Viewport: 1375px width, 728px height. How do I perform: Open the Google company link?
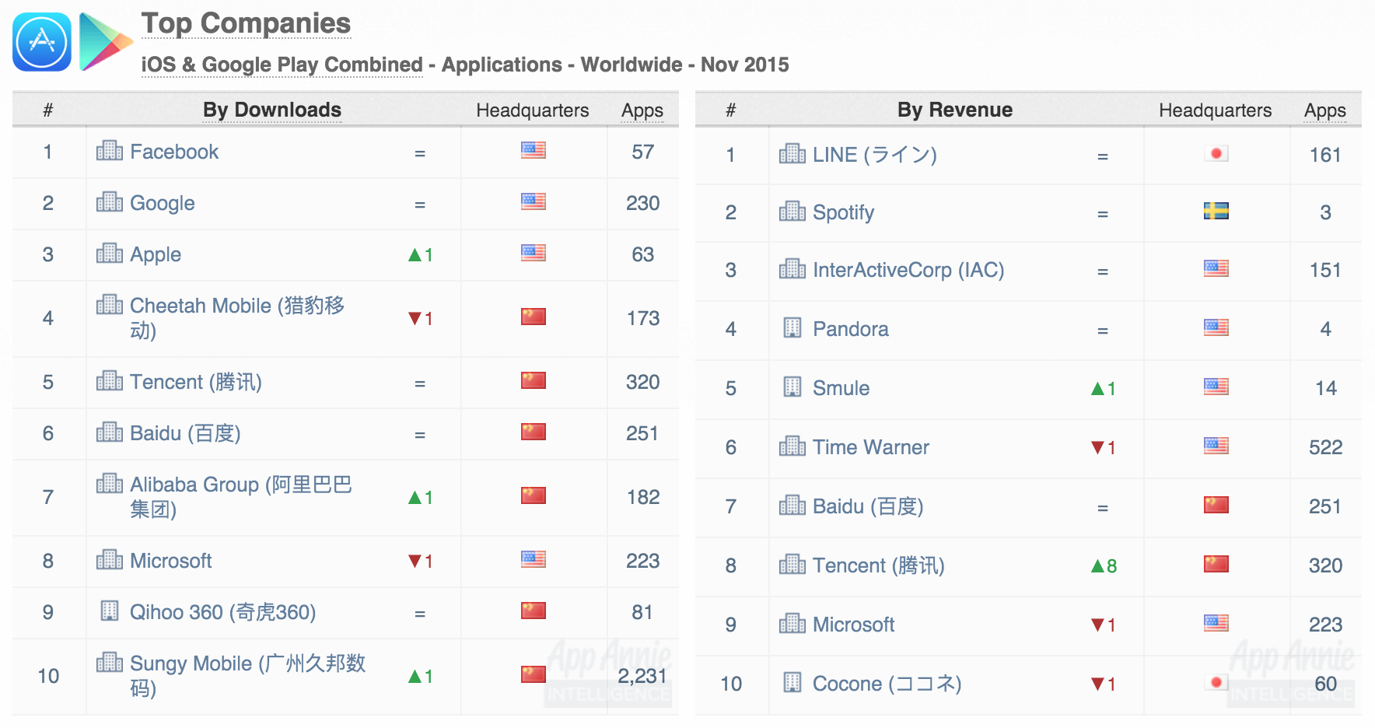163,203
